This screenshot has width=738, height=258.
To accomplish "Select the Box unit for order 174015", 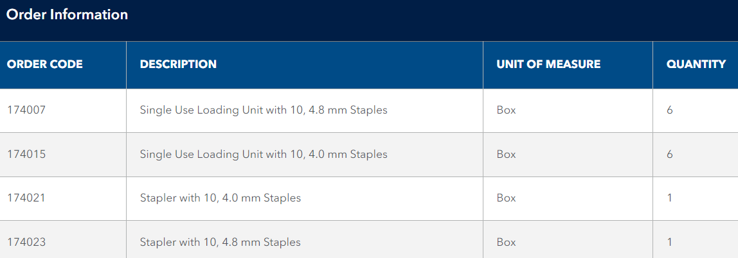I will tap(507, 154).
